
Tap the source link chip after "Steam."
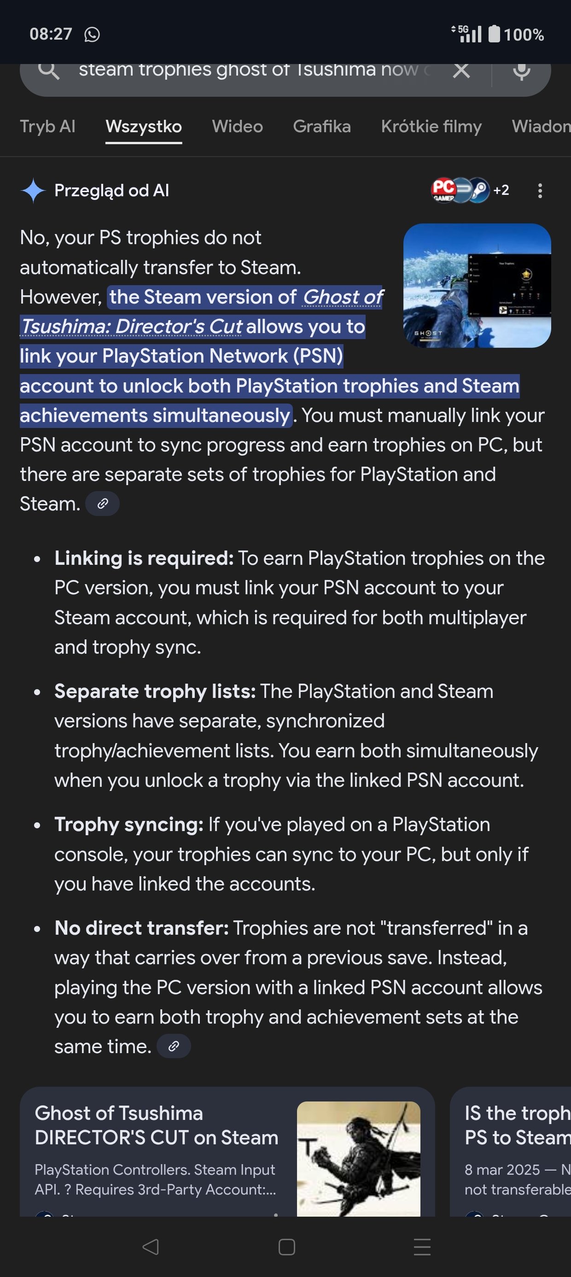coord(103,504)
